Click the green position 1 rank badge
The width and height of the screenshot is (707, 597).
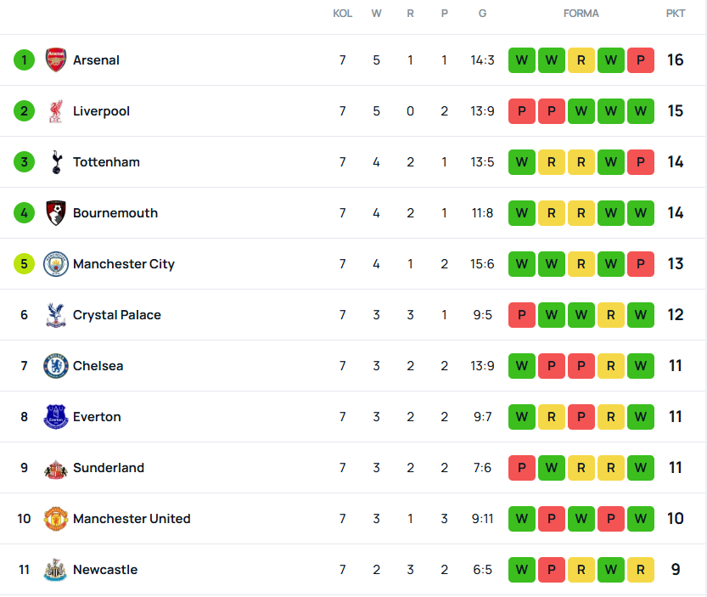point(24,60)
